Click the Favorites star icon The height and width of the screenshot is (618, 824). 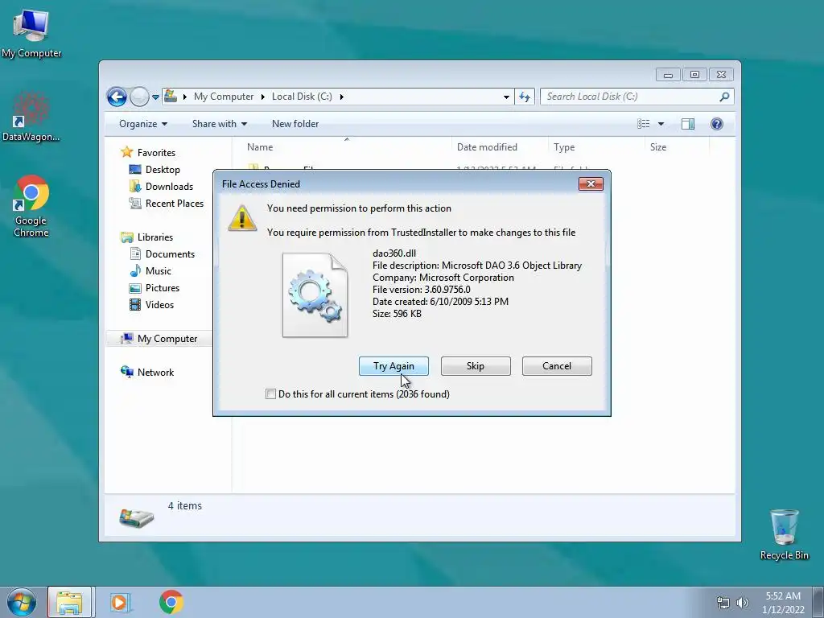coord(126,152)
